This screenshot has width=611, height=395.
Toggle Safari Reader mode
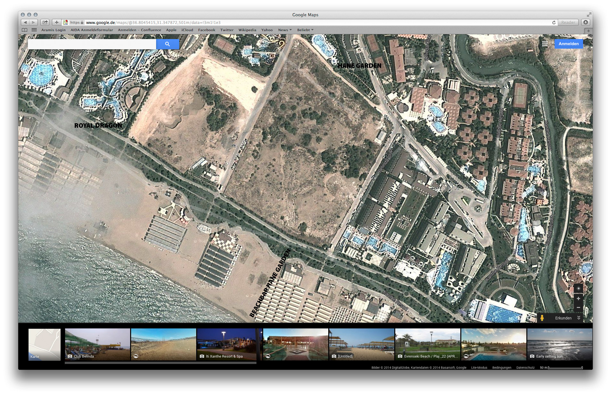[568, 22]
